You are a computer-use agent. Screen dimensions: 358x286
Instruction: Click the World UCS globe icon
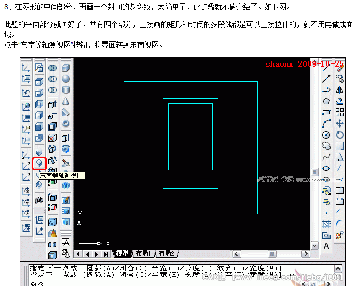[x=26, y=107]
